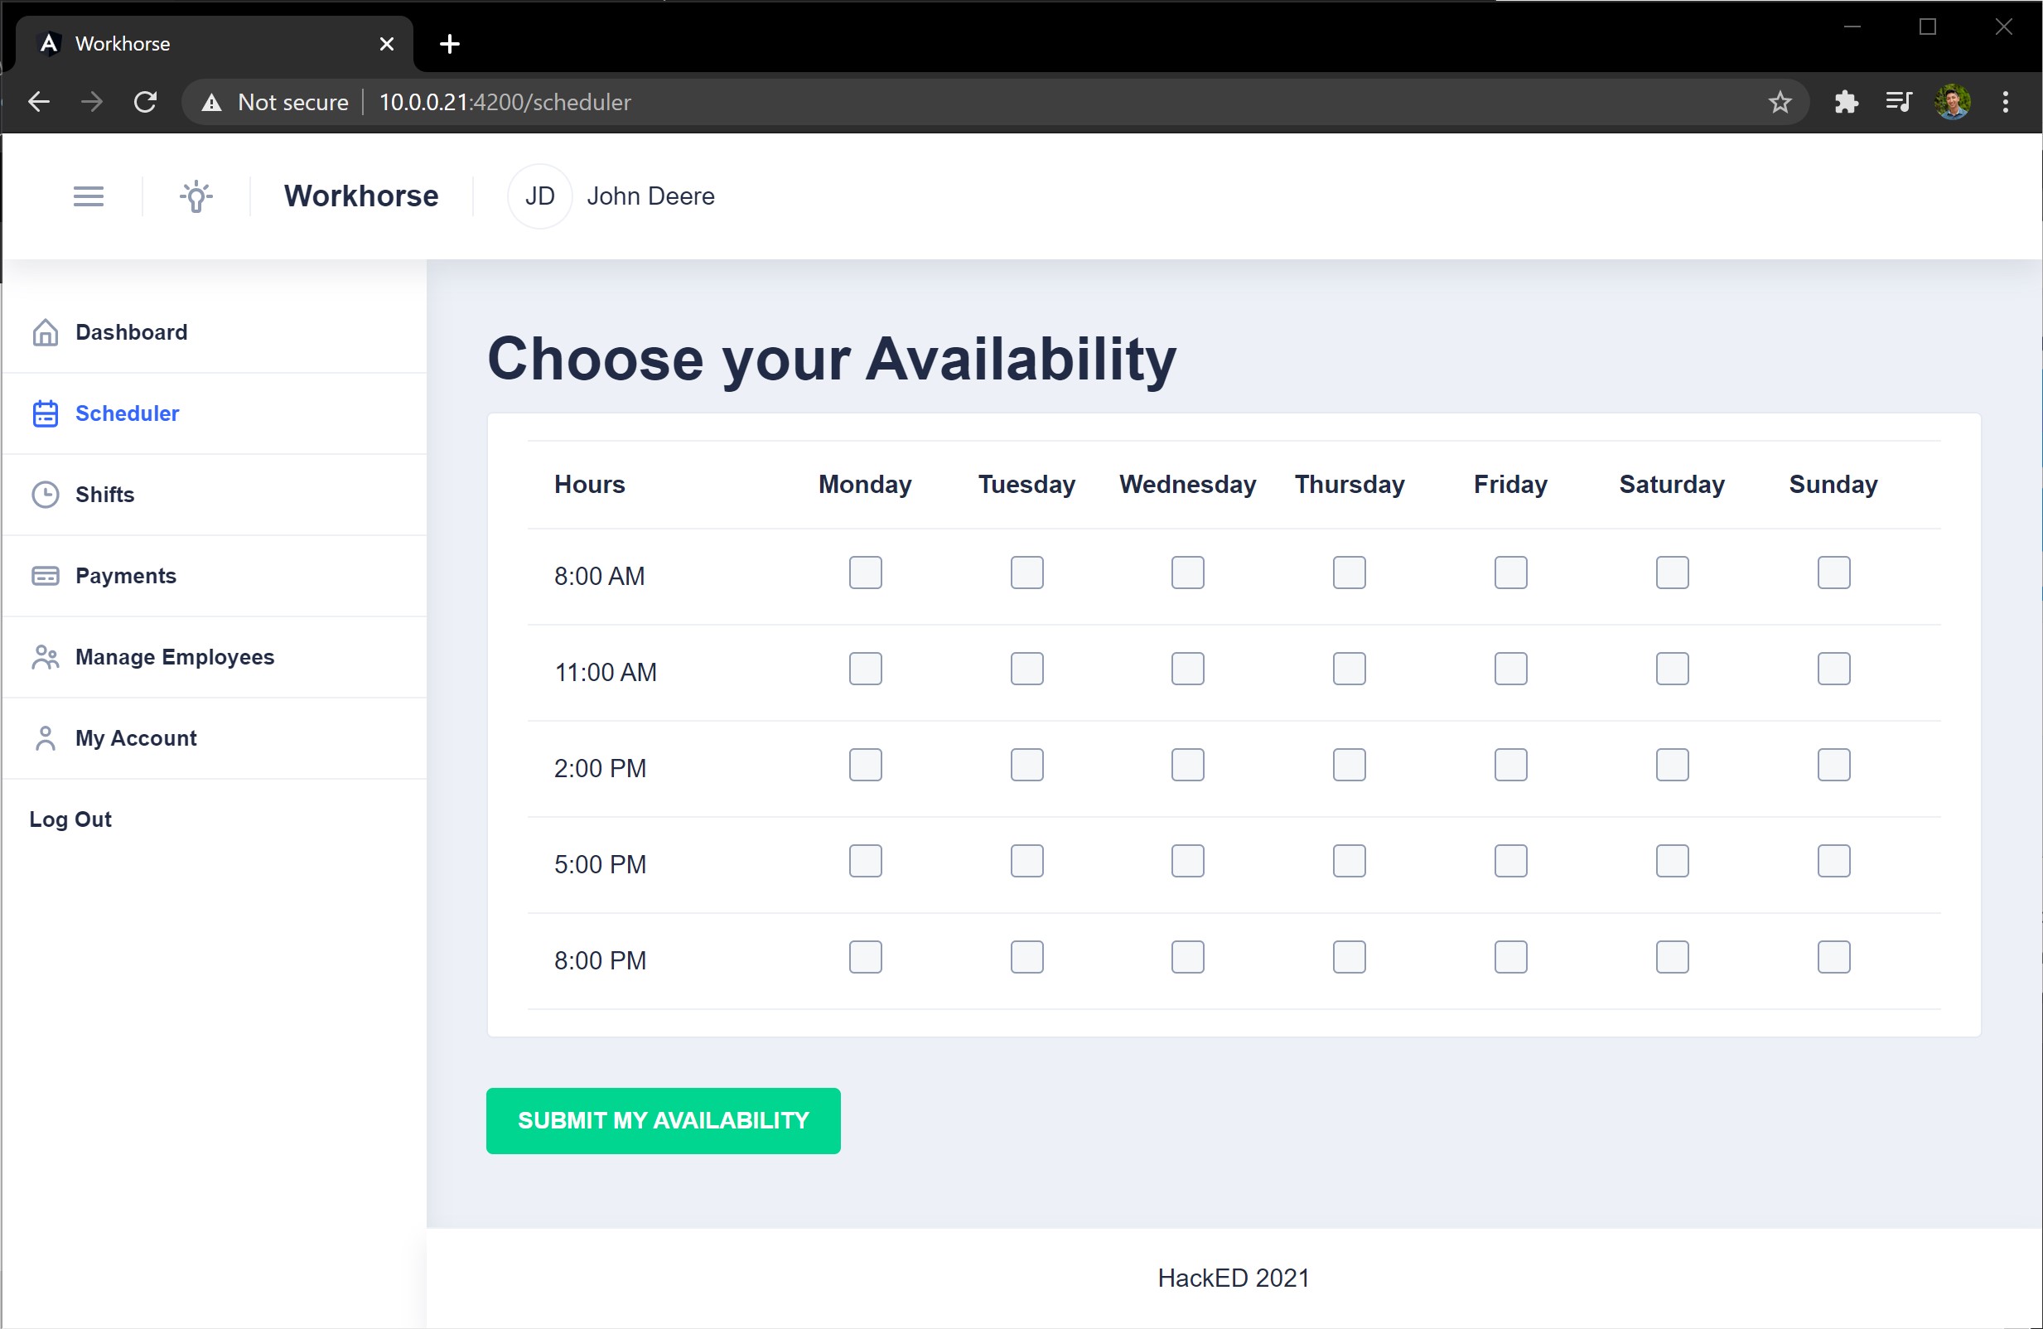Click the browser address bar URL
Screen dimensions: 2043x1329
pos(505,102)
